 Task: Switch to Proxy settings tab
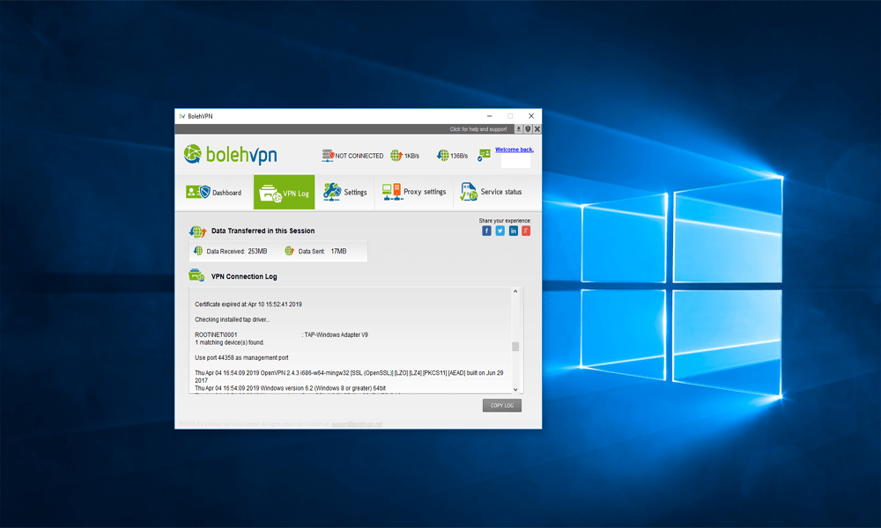[414, 193]
